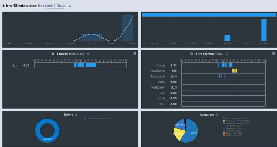Click the Markdown language row label

[x=158, y=87]
